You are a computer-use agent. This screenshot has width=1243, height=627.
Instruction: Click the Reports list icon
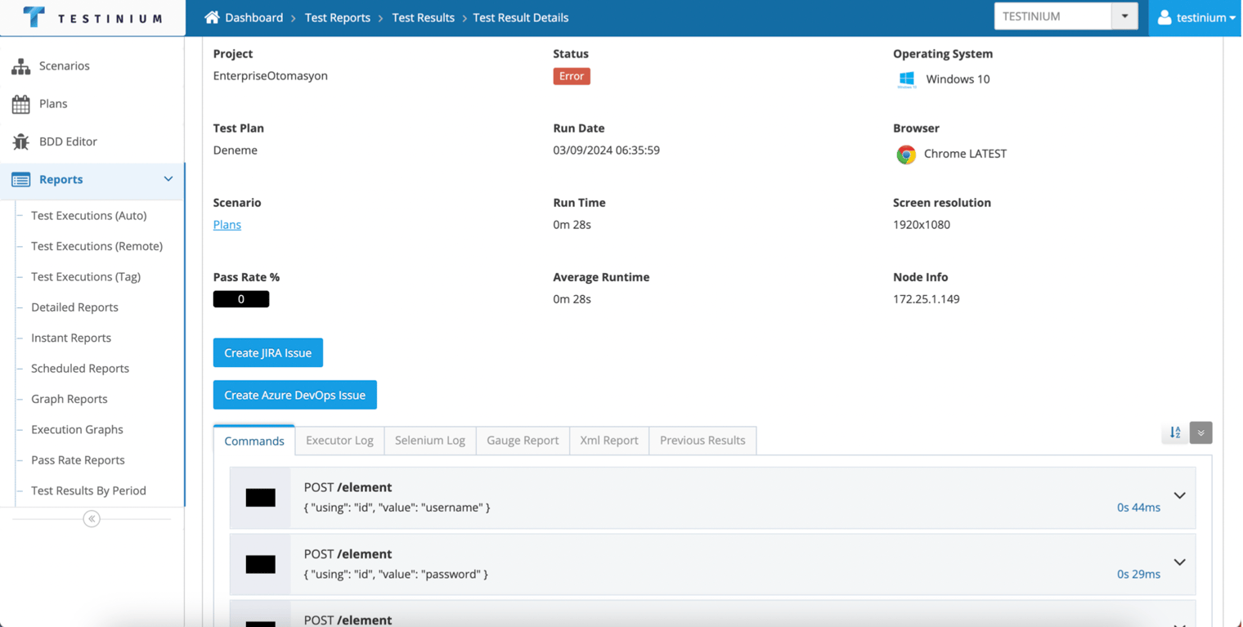[20, 180]
